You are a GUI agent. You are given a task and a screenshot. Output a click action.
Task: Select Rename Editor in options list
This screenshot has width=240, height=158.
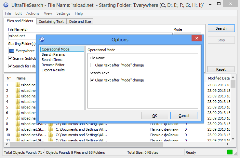[53, 65]
